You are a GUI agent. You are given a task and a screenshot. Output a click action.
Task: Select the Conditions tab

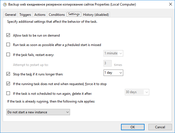point(57,15)
